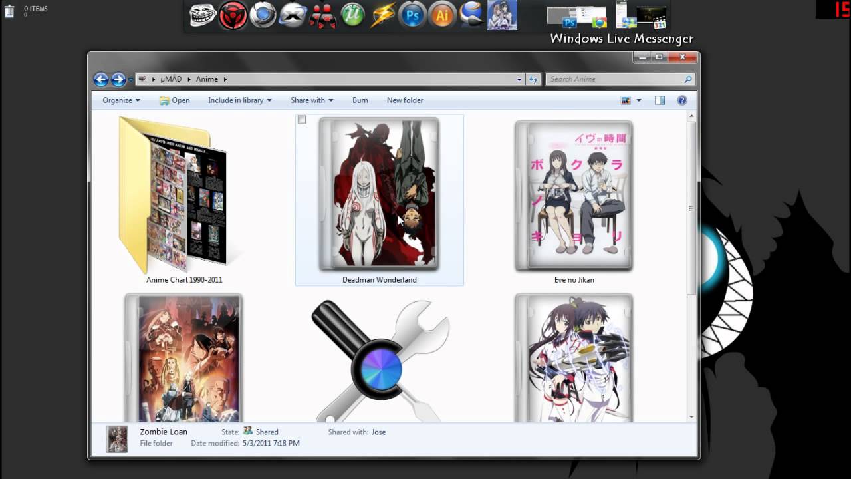Viewport: 851px width, 479px height.
Task: Expand the arrow before µMÅÐ breadcrumb
Action: 154,79
